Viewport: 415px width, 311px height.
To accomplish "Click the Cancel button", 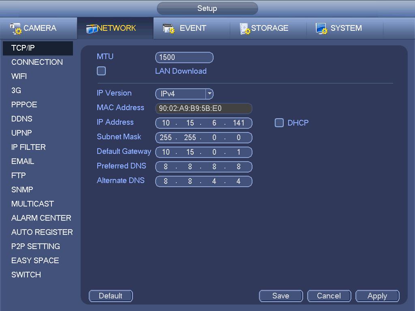I will [329, 296].
